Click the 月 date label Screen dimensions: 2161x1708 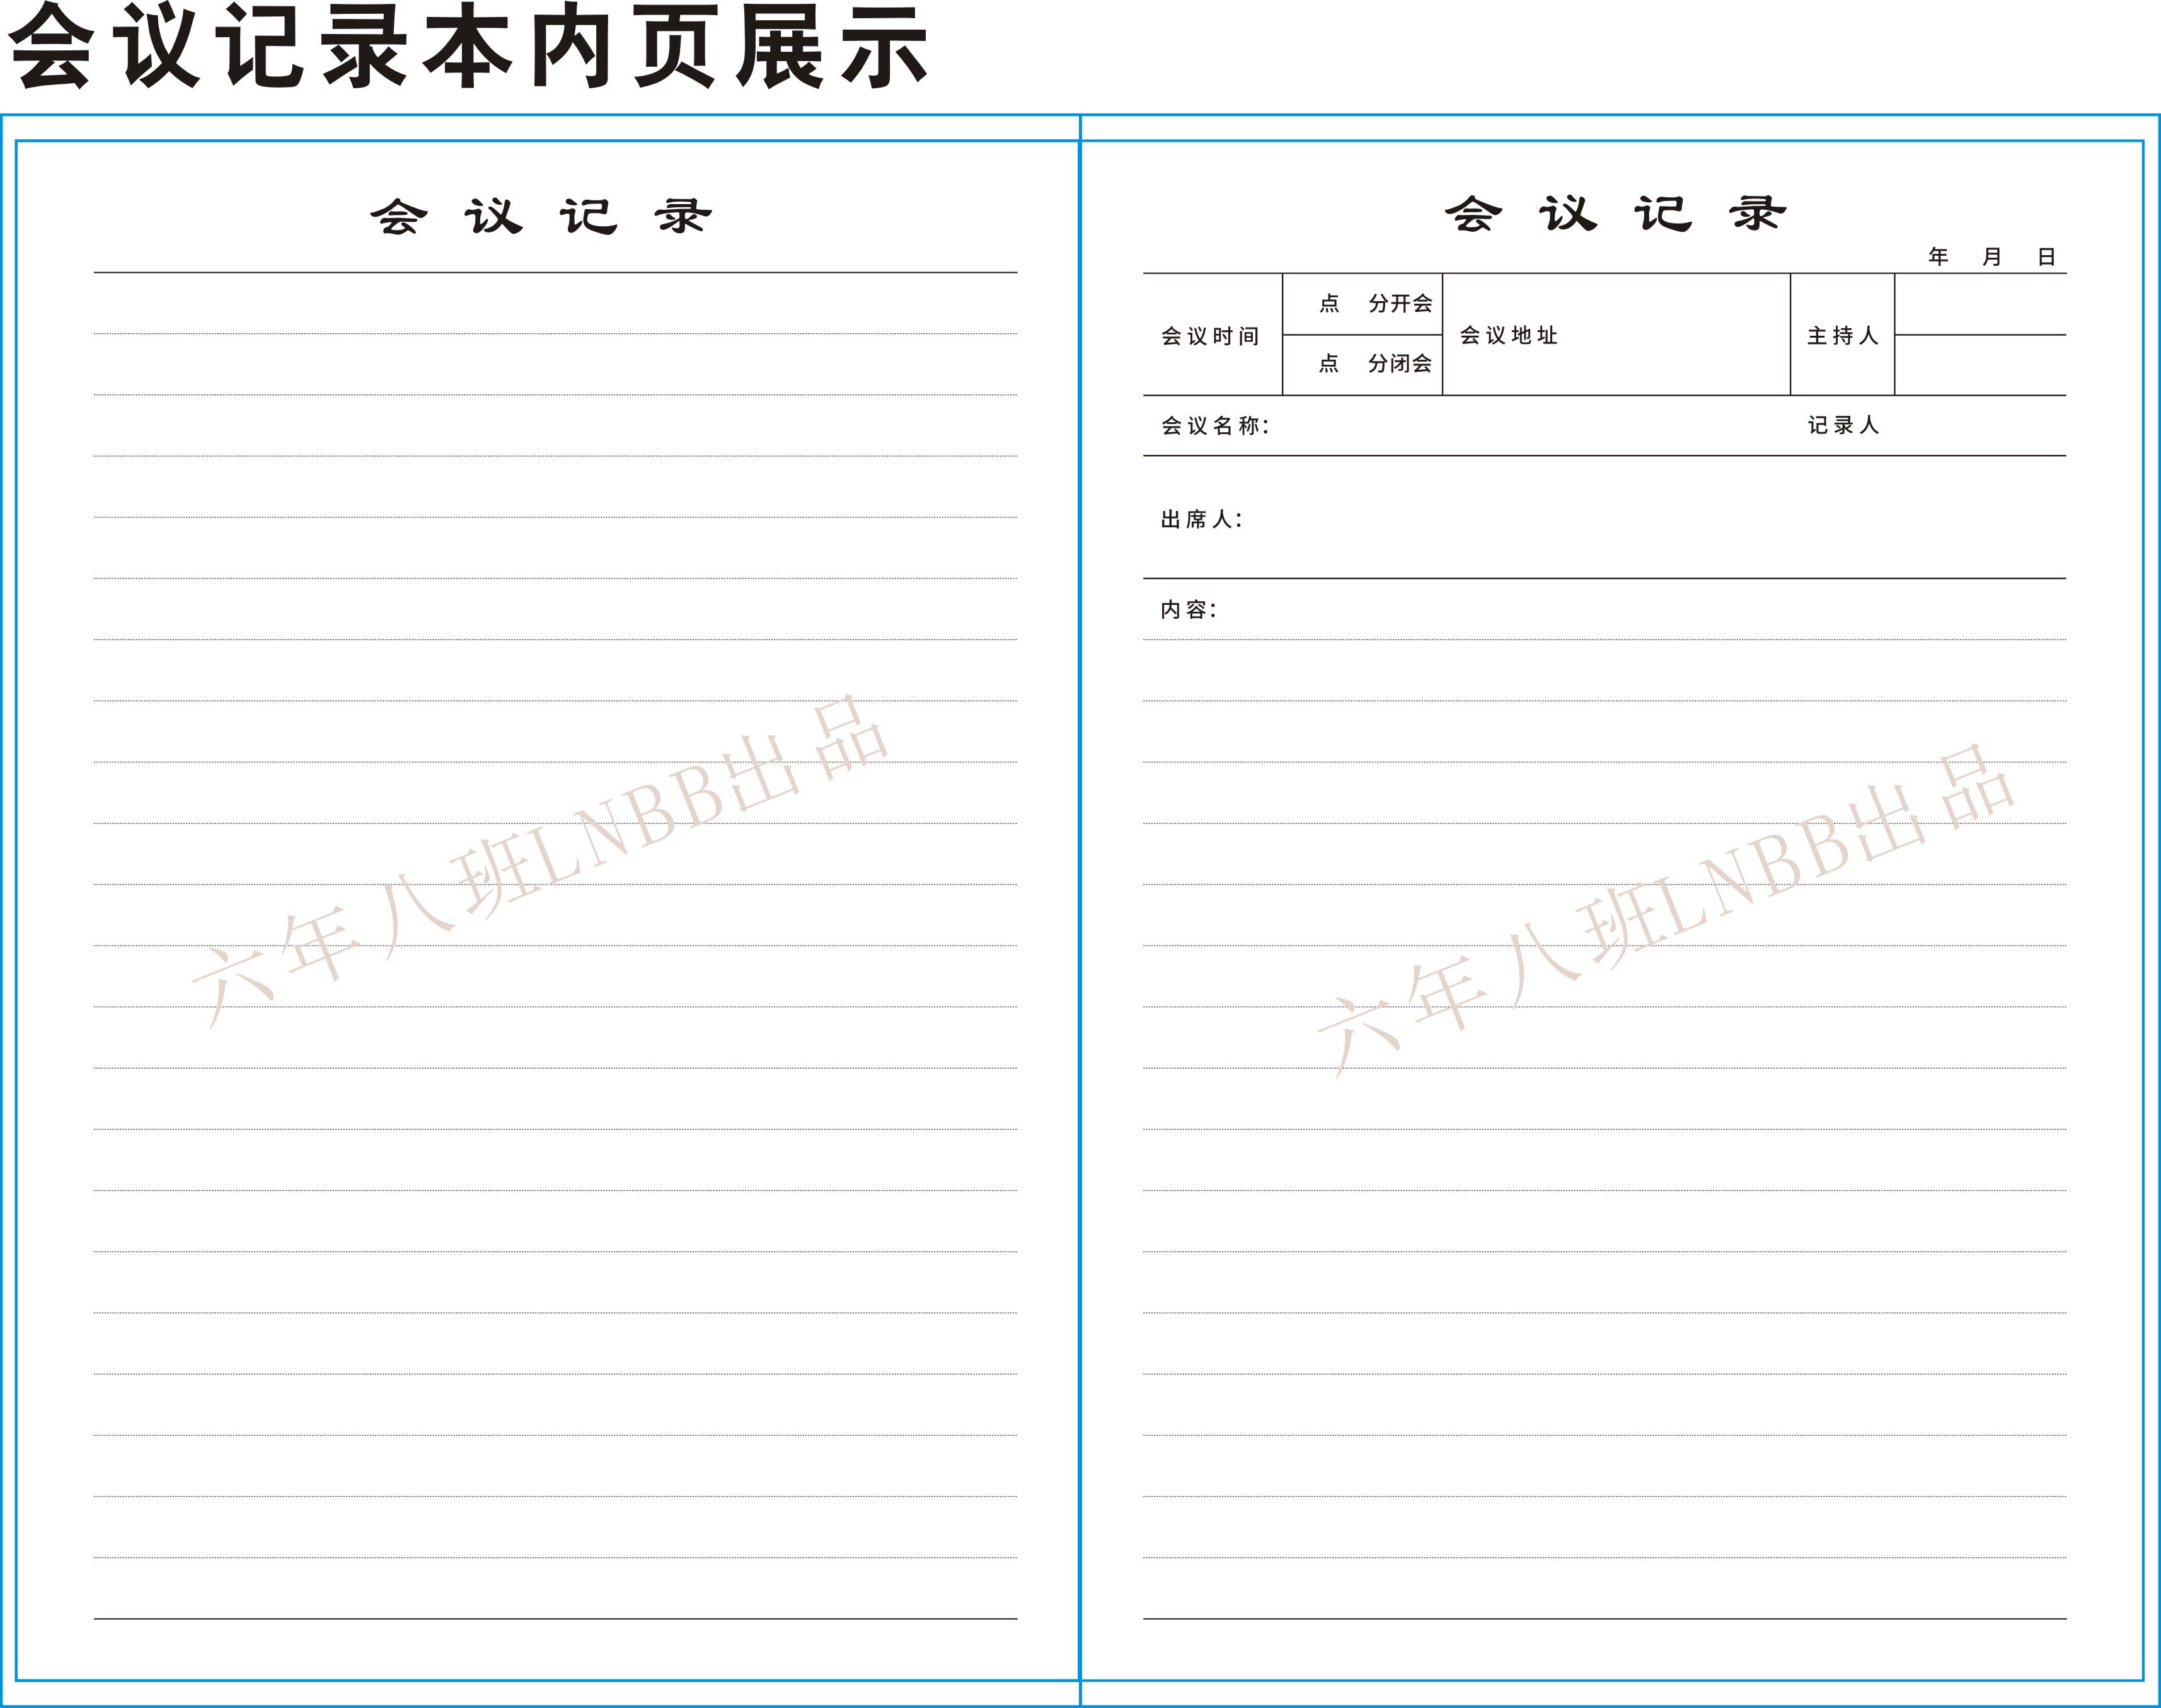pos(1992,257)
